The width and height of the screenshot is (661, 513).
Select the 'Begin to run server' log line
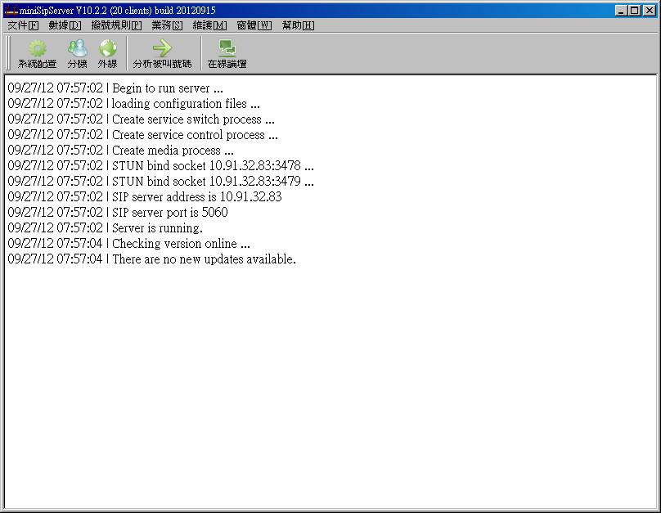tap(115, 88)
